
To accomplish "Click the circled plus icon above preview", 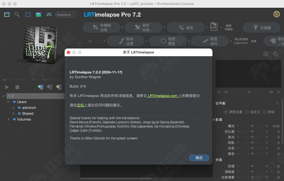I will 266,54.
